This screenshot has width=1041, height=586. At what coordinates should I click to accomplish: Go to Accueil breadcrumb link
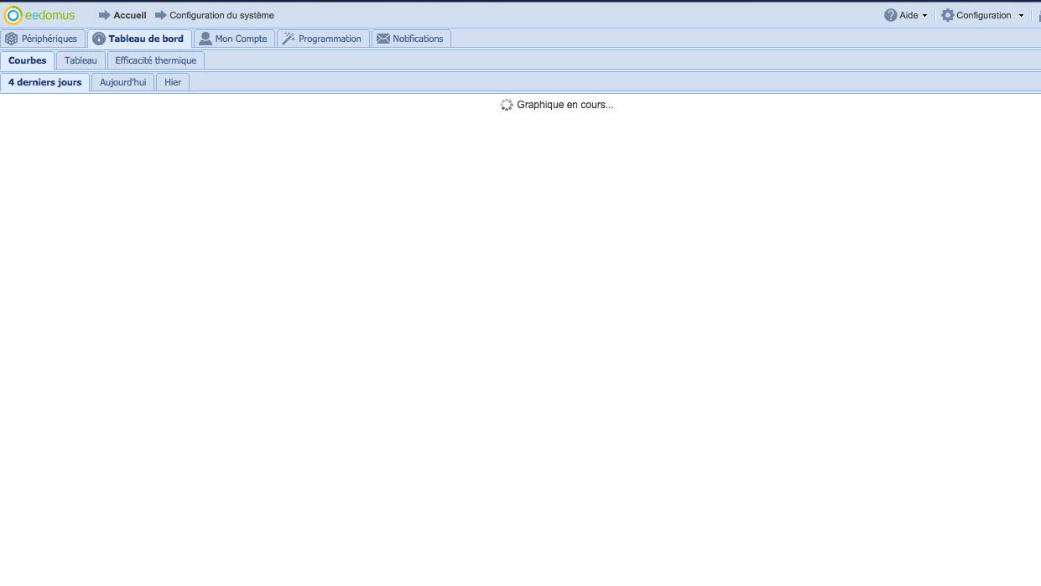pyautogui.click(x=130, y=15)
